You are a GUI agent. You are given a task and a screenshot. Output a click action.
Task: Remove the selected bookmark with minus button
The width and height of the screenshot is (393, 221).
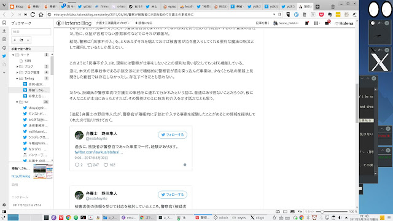point(28,40)
